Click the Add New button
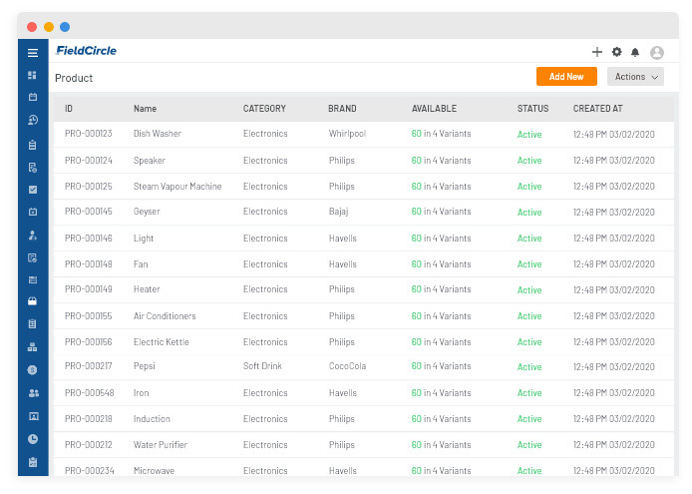Viewport: 692px width, 494px height. (x=566, y=77)
